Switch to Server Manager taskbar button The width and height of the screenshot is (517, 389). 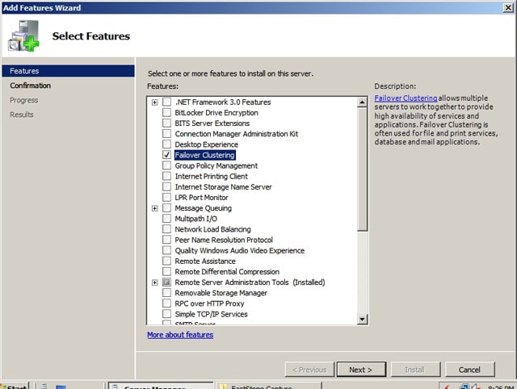point(161,386)
